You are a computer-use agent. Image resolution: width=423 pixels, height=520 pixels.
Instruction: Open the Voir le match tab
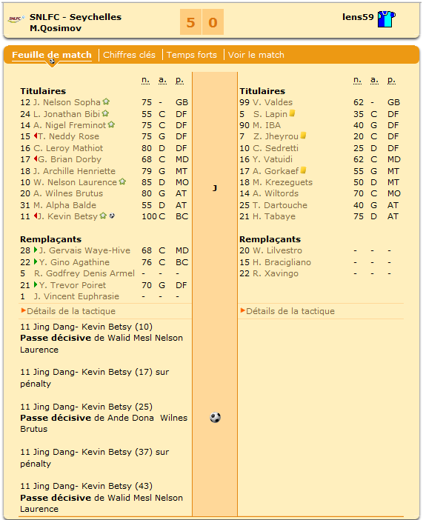coord(256,55)
